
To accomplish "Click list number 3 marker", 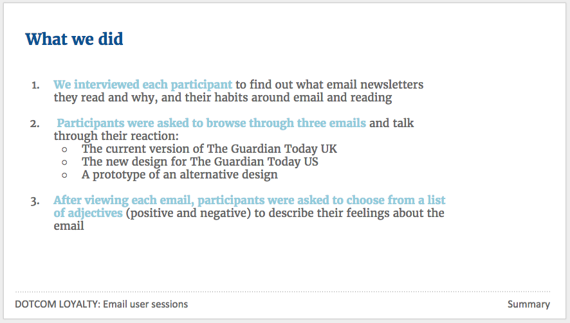I will click(35, 201).
